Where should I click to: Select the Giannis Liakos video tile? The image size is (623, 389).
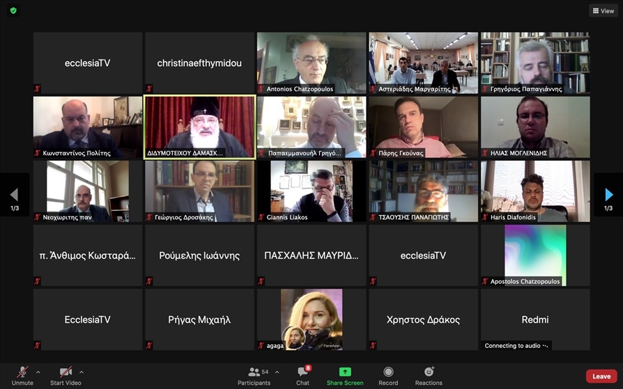coord(311,191)
